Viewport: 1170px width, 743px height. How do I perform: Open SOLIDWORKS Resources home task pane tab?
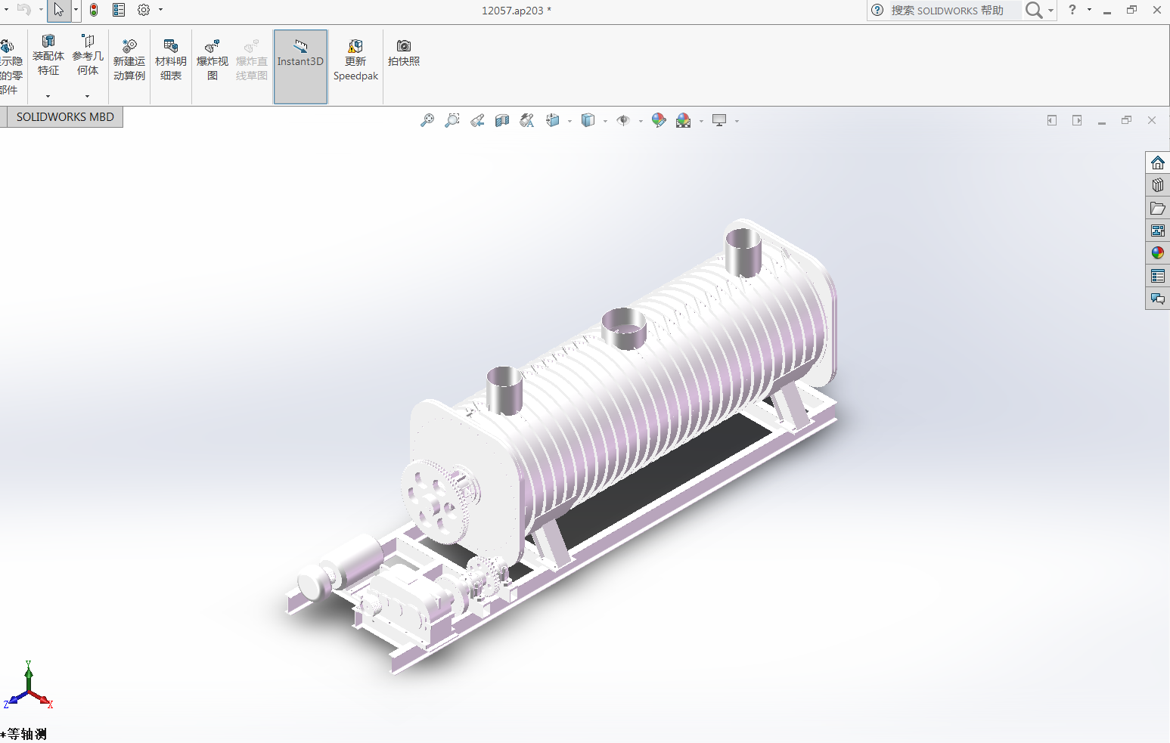click(1158, 163)
